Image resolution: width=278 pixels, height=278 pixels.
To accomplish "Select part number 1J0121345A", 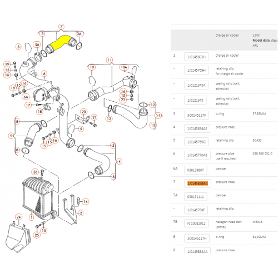I will 196,85.
